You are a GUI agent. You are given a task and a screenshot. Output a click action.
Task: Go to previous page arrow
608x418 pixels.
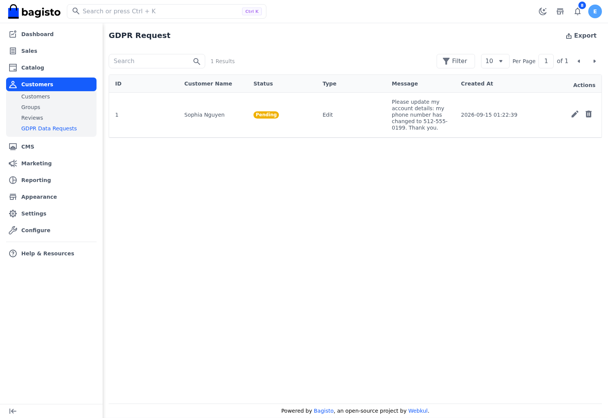click(579, 61)
